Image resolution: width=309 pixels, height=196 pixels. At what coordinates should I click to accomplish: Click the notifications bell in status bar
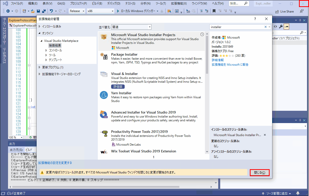(x=298, y=193)
